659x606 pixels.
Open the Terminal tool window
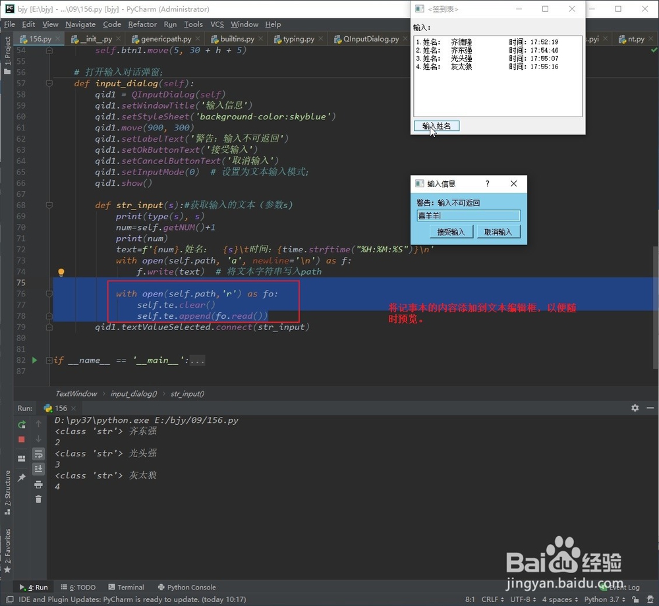(127, 587)
